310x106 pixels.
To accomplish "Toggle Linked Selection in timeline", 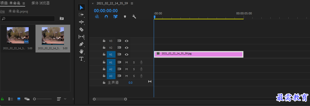I will (116, 17).
